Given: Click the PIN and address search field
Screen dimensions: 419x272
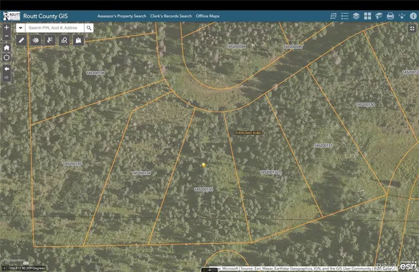Looking at the screenshot, I should point(55,28).
